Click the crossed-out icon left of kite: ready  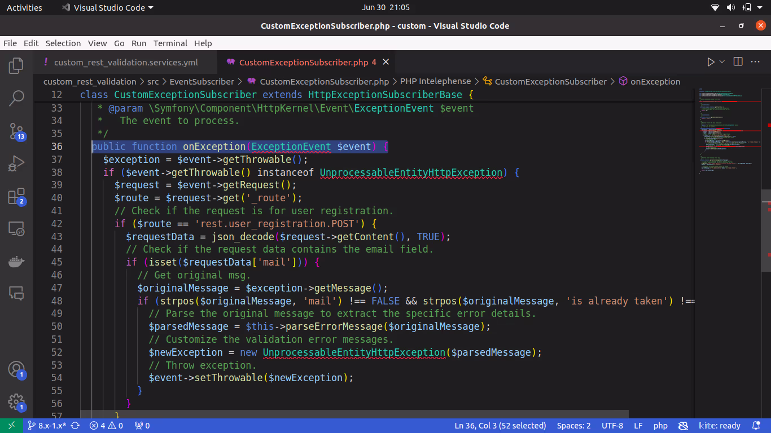click(x=684, y=426)
